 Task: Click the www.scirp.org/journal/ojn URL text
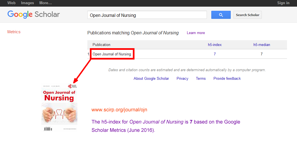pos(119,110)
